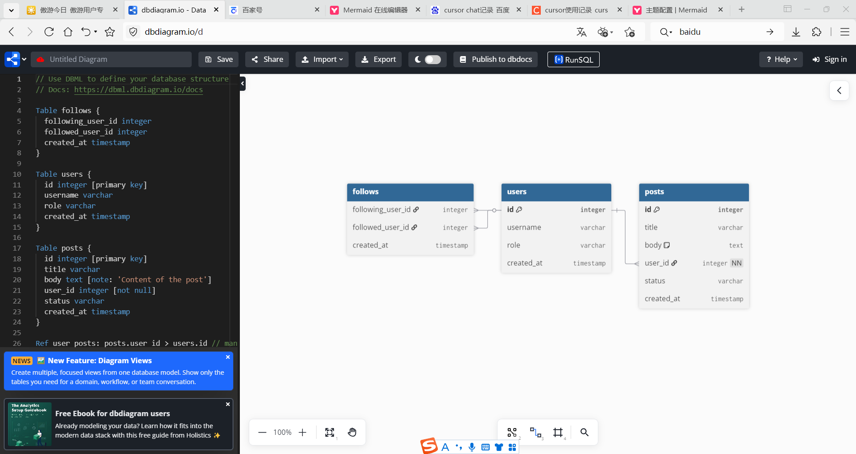The width and height of the screenshot is (856, 454).
Task: Collapse the code editor panel
Action: (x=243, y=83)
